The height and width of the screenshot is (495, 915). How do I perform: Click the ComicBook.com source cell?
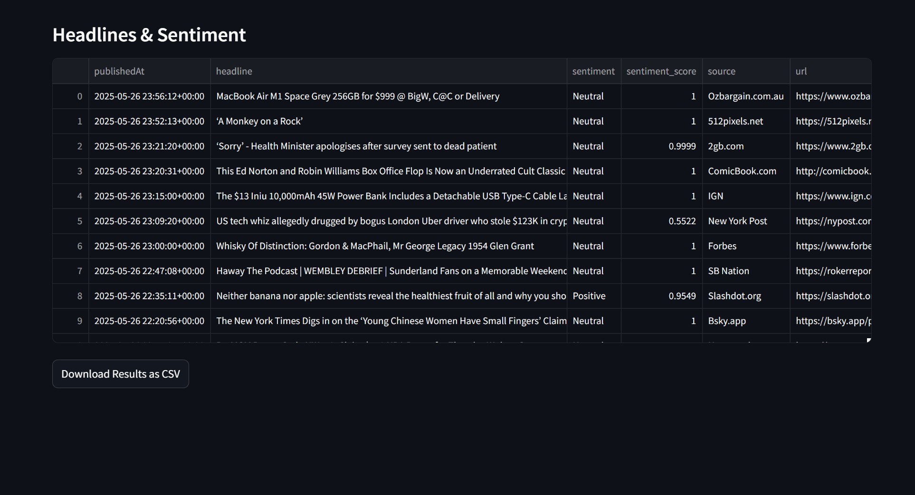pyautogui.click(x=746, y=171)
